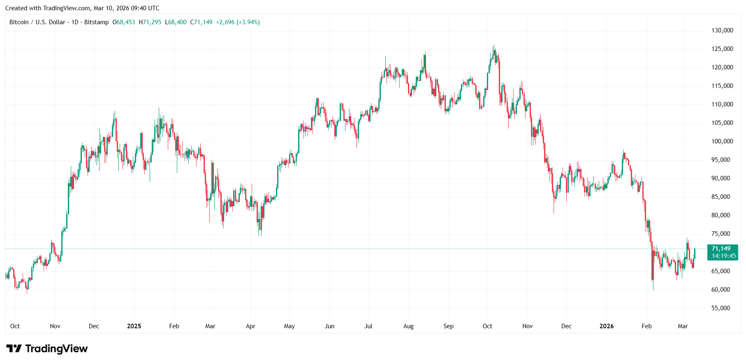Click the Jul label on the time axis
This screenshot has height=364, width=746.
coord(368,326)
